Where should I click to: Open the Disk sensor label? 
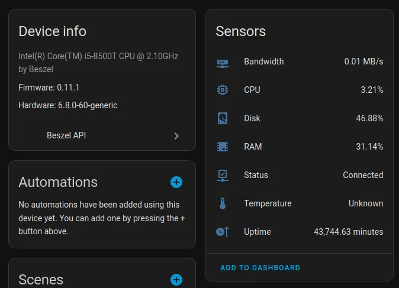252,118
